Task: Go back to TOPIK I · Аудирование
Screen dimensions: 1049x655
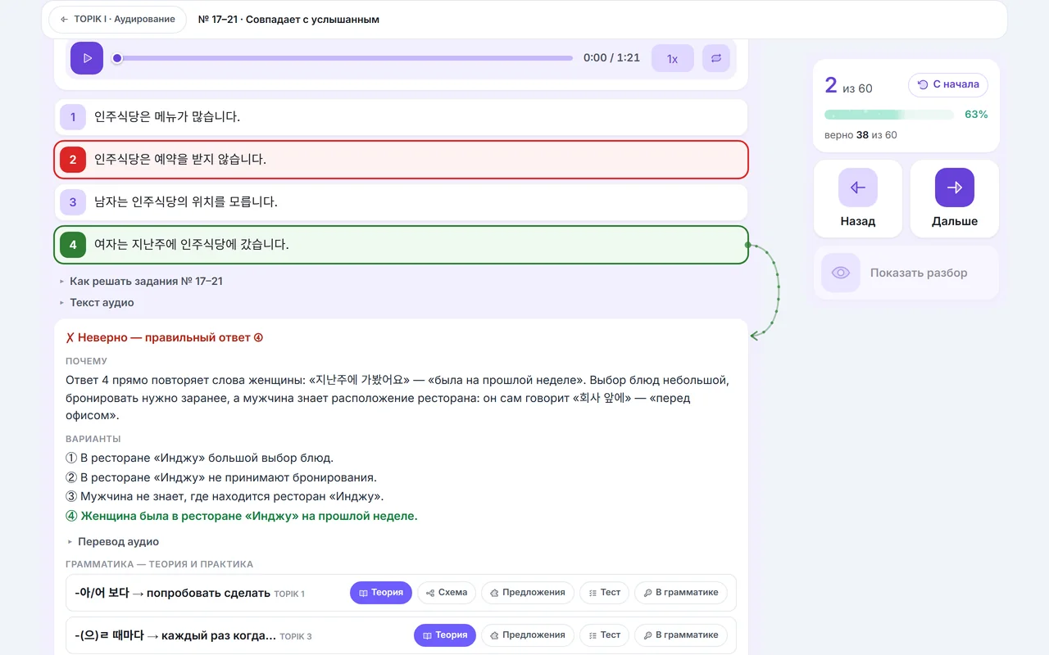Action: pyautogui.click(x=118, y=19)
